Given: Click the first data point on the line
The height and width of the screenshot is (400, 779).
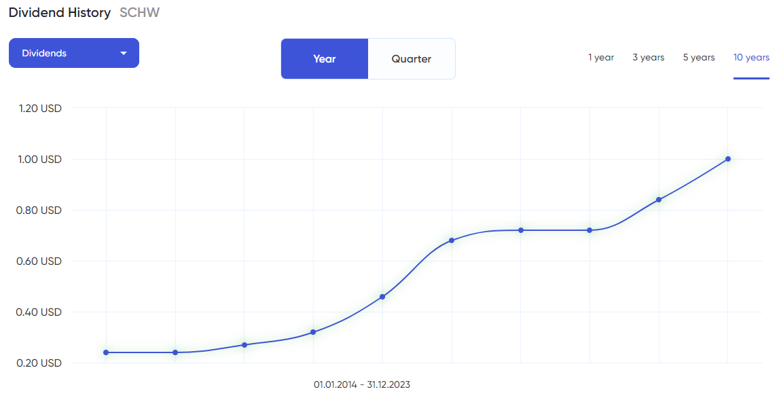Looking at the screenshot, I should (106, 352).
